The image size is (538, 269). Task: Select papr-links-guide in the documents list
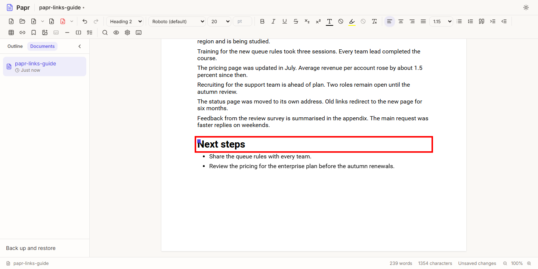tap(44, 67)
